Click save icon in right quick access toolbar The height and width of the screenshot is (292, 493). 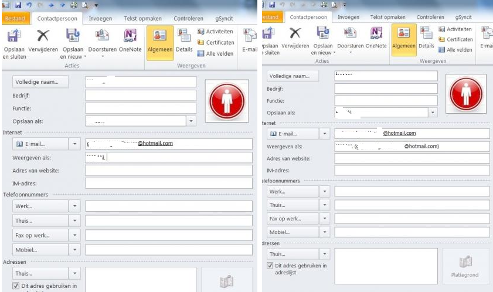click(x=272, y=5)
